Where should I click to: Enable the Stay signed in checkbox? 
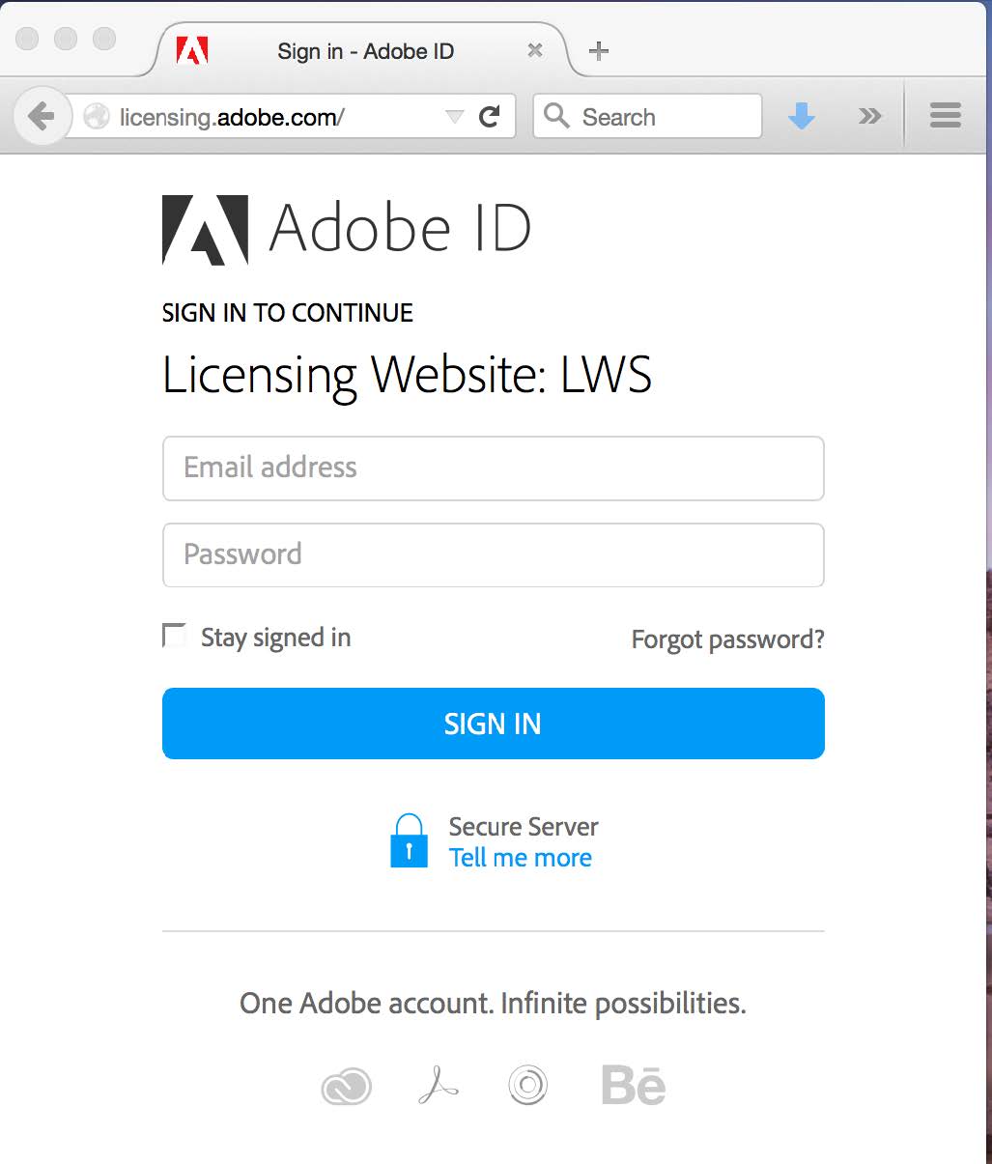[174, 636]
